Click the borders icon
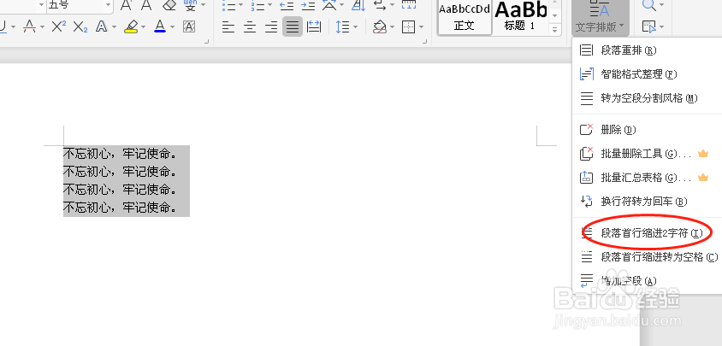Image resolution: width=722 pixels, height=346 pixels. [x=408, y=27]
